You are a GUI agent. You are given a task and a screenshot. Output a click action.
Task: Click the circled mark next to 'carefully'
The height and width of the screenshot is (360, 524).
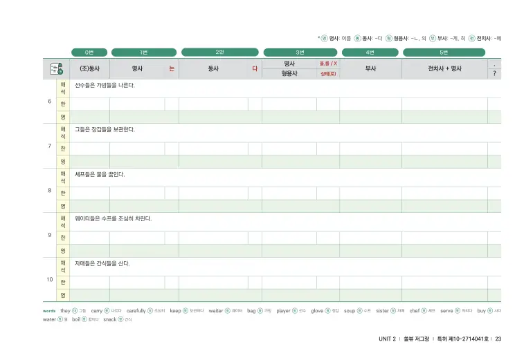(x=150, y=311)
